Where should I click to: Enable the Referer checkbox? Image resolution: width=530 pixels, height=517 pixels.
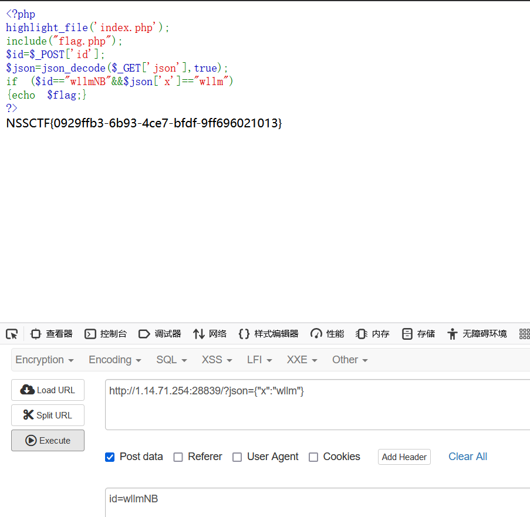178,457
